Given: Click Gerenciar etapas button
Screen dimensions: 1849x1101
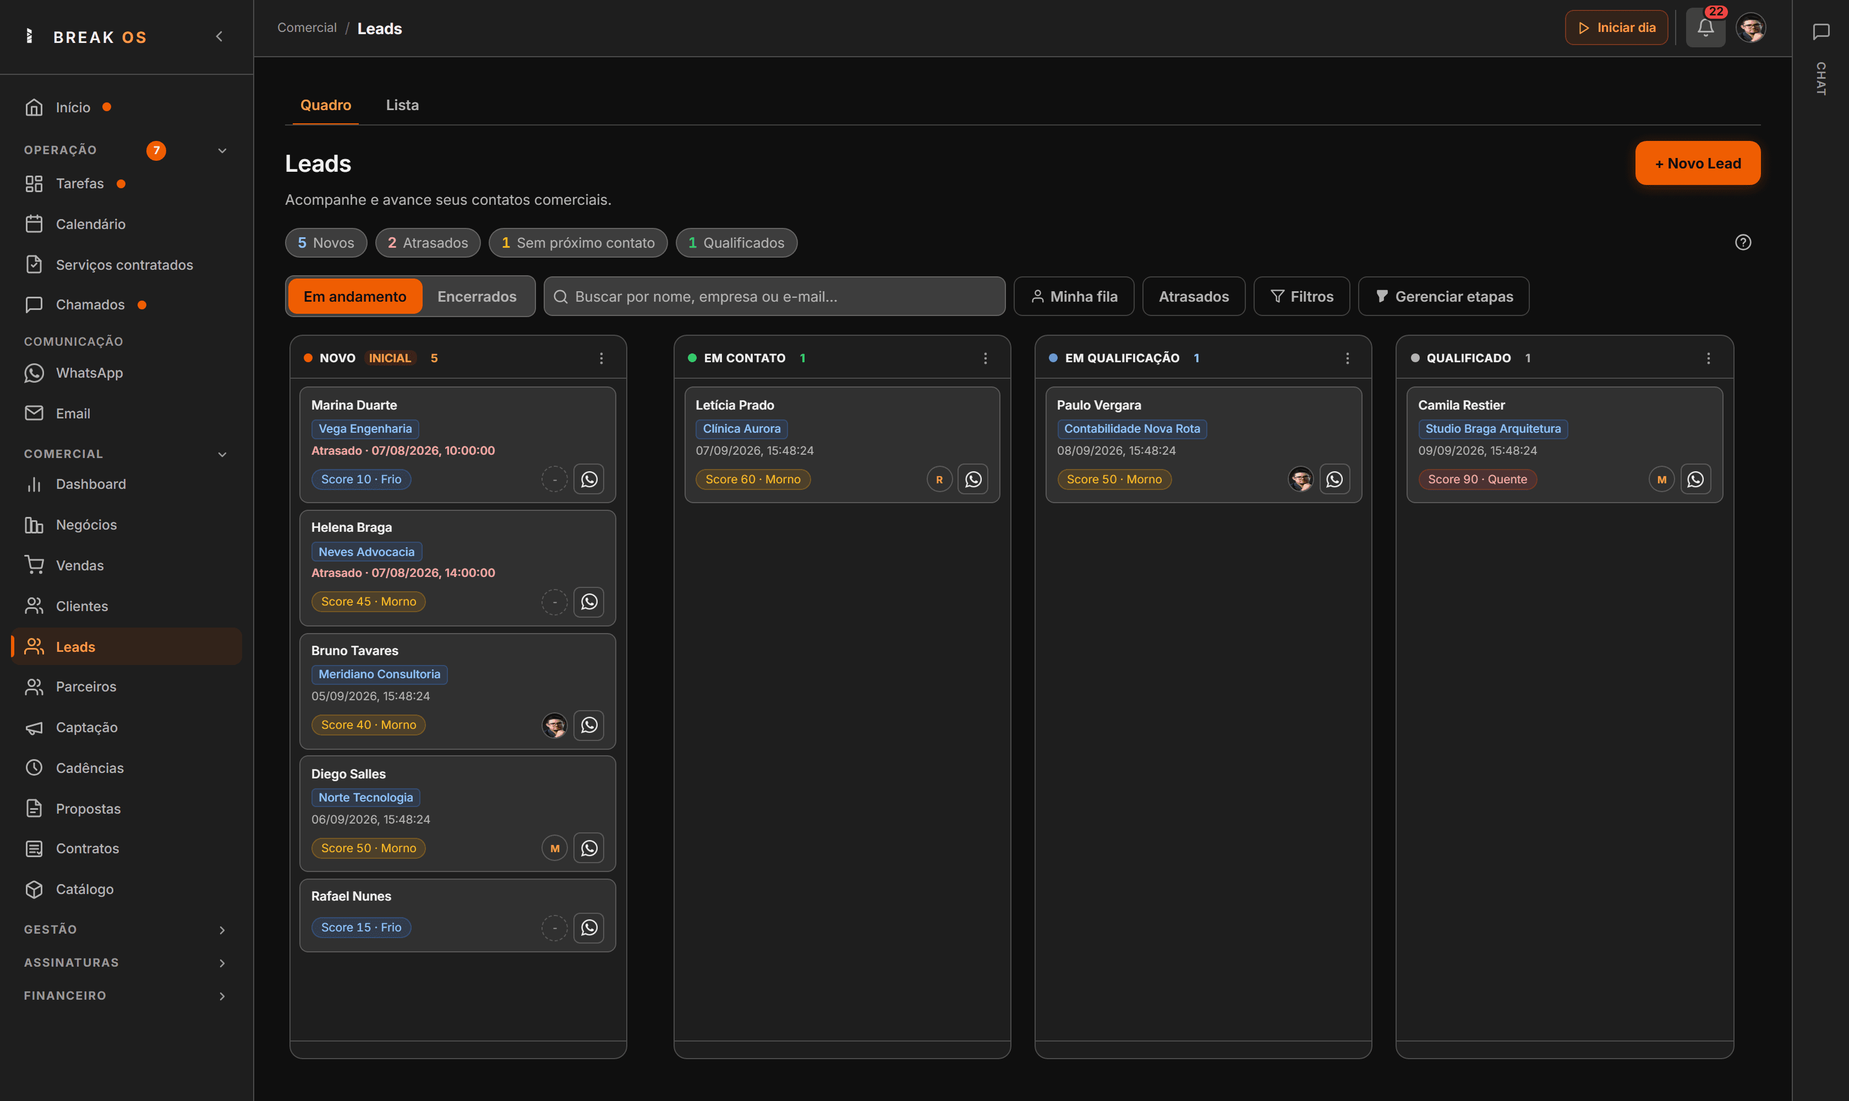Looking at the screenshot, I should tap(1443, 297).
